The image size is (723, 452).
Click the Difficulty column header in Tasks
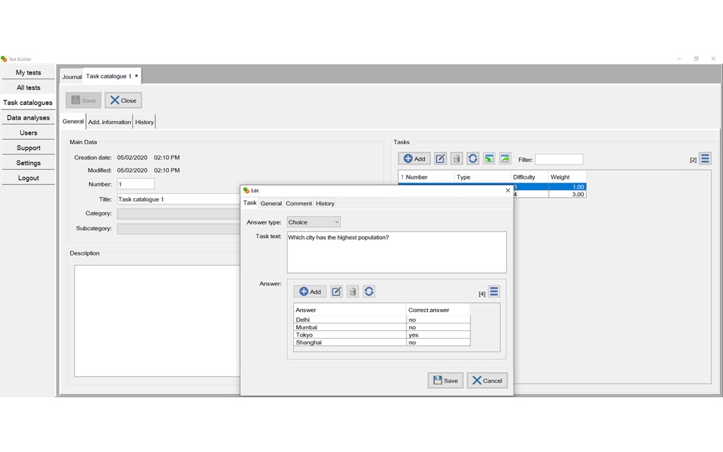click(x=530, y=177)
